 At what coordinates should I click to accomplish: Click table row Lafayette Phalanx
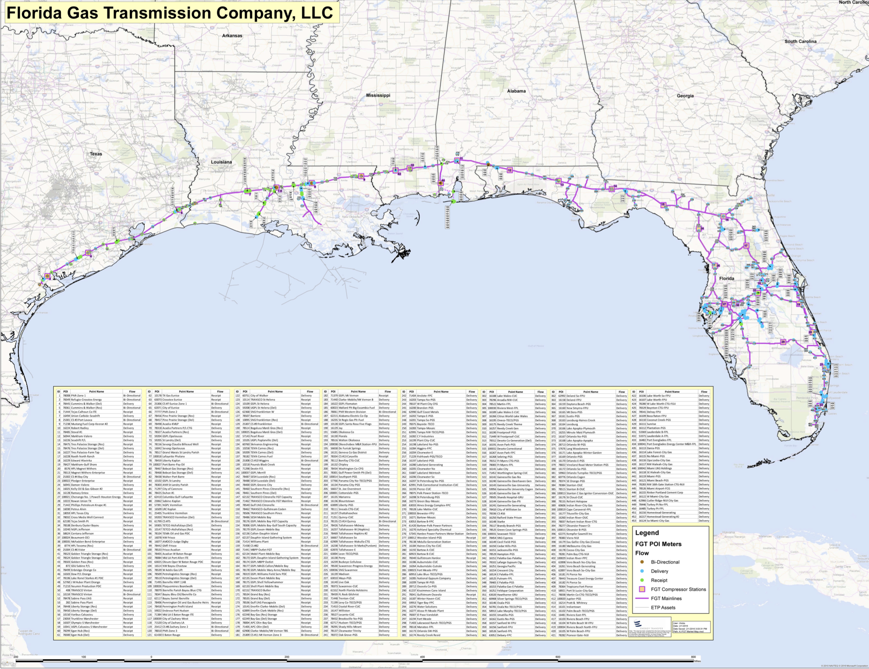(188, 457)
